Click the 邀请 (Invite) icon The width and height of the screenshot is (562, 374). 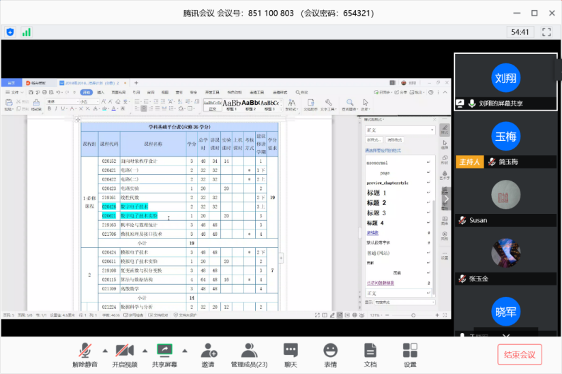point(209,351)
